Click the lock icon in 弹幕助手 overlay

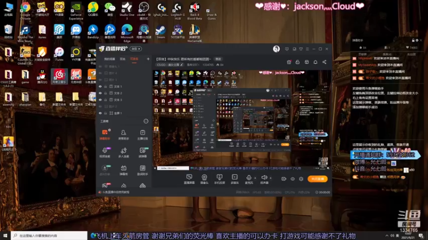pyautogui.click(x=413, y=41)
